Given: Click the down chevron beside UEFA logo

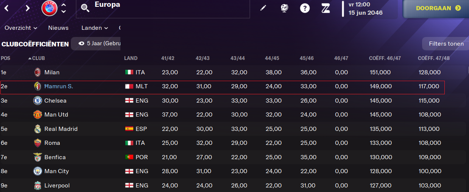Looking at the screenshot, I should pos(64,12).
